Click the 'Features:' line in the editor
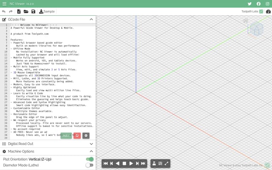The image size is (272, 170). point(17,40)
